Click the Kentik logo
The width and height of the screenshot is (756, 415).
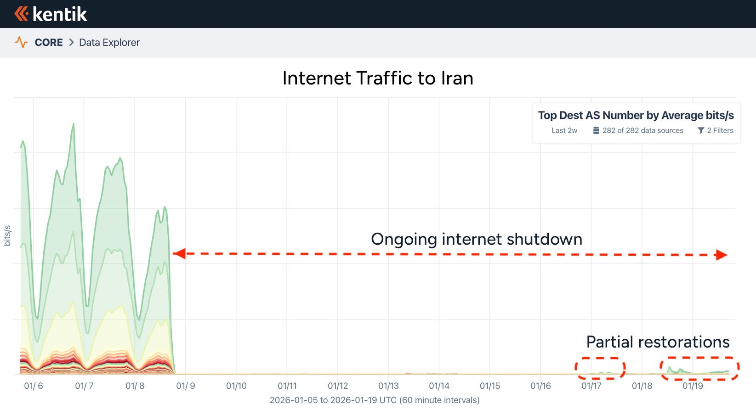coord(51,13)
